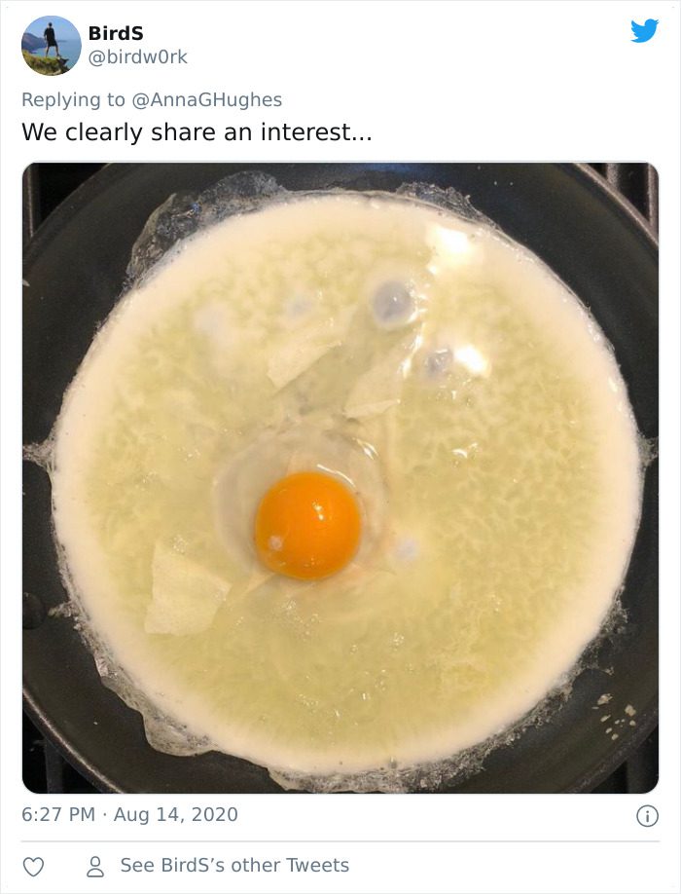
Task: Click the orange egg yolk in photo
Action: 308,525
